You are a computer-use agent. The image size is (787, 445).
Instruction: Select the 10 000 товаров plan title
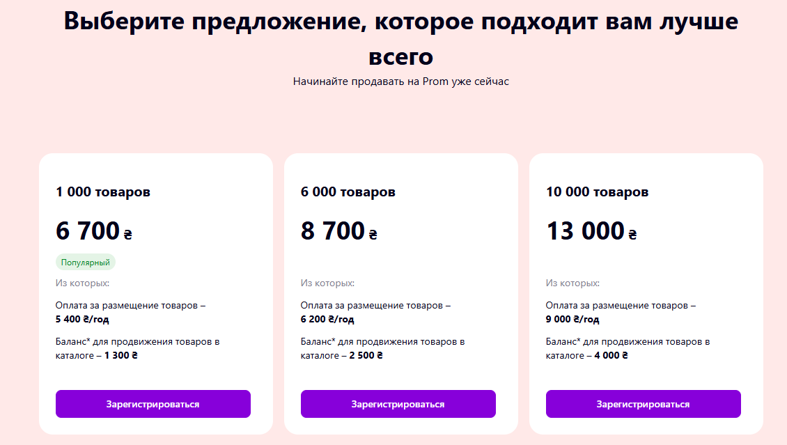click(596, 192)
